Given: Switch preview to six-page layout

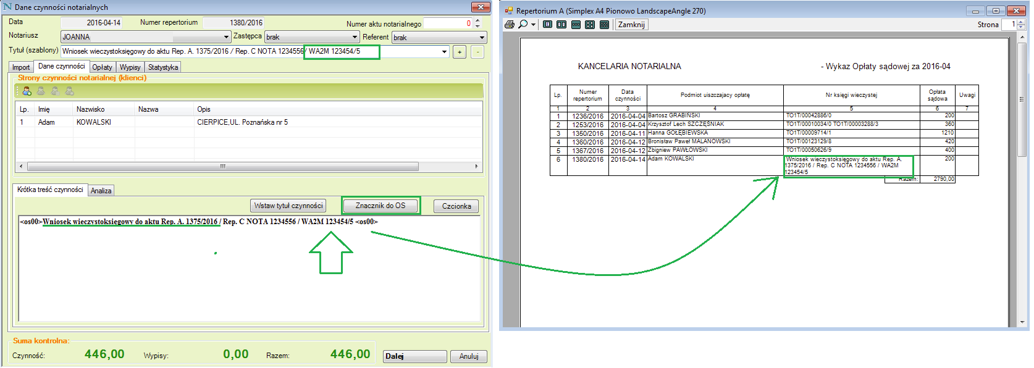Looking at the screenshot, I should click(604, 25).
